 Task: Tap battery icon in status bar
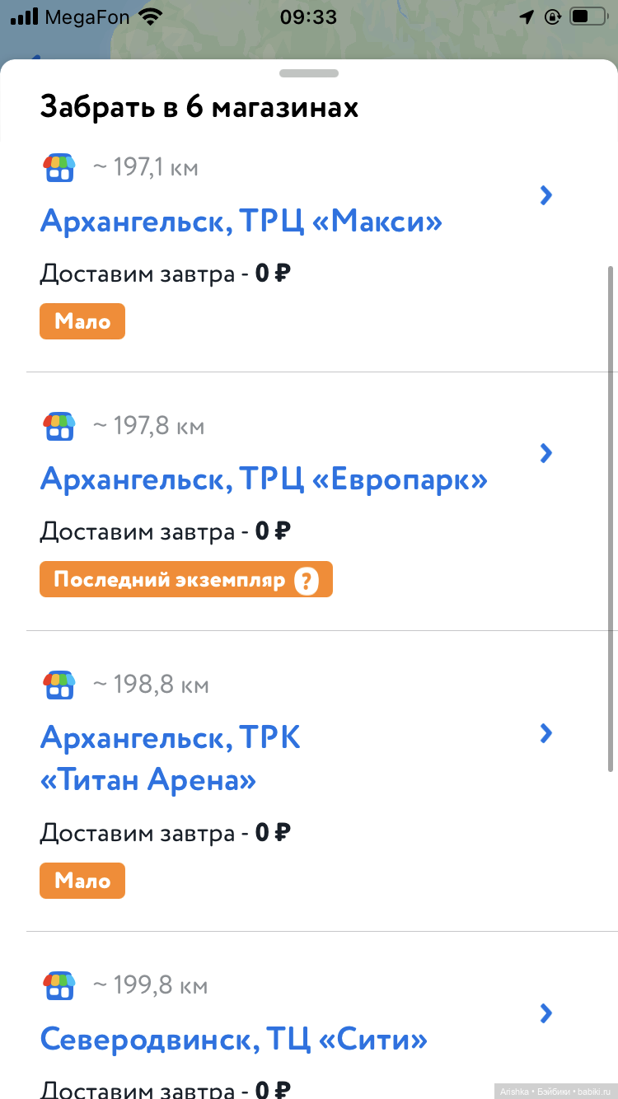[588, 16]
